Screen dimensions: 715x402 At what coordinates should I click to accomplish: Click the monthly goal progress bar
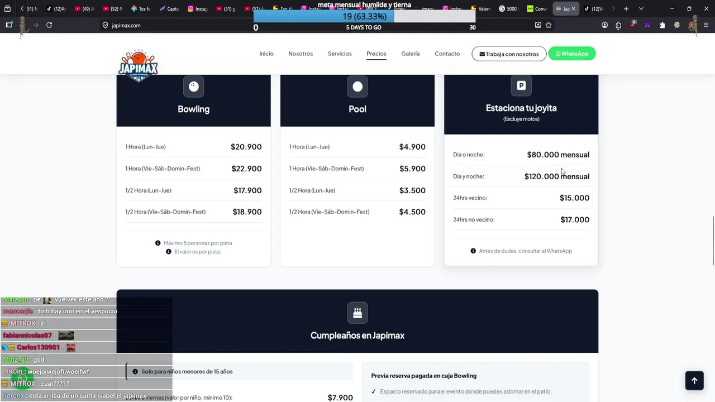point(364,17)
